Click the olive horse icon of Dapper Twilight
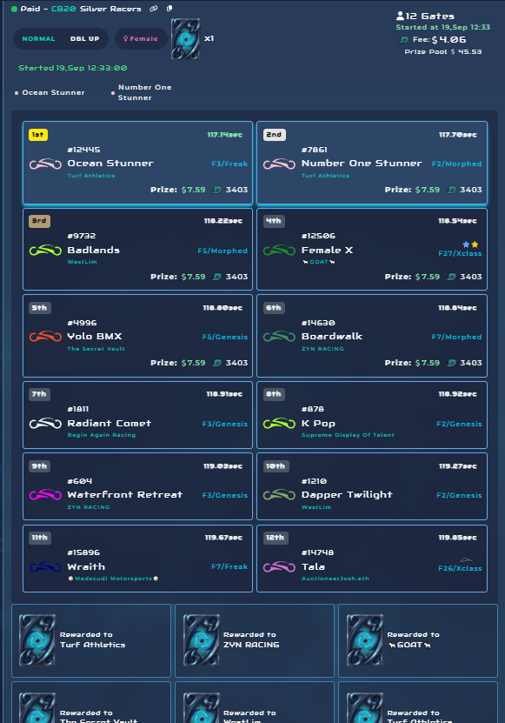 (279, 495)
